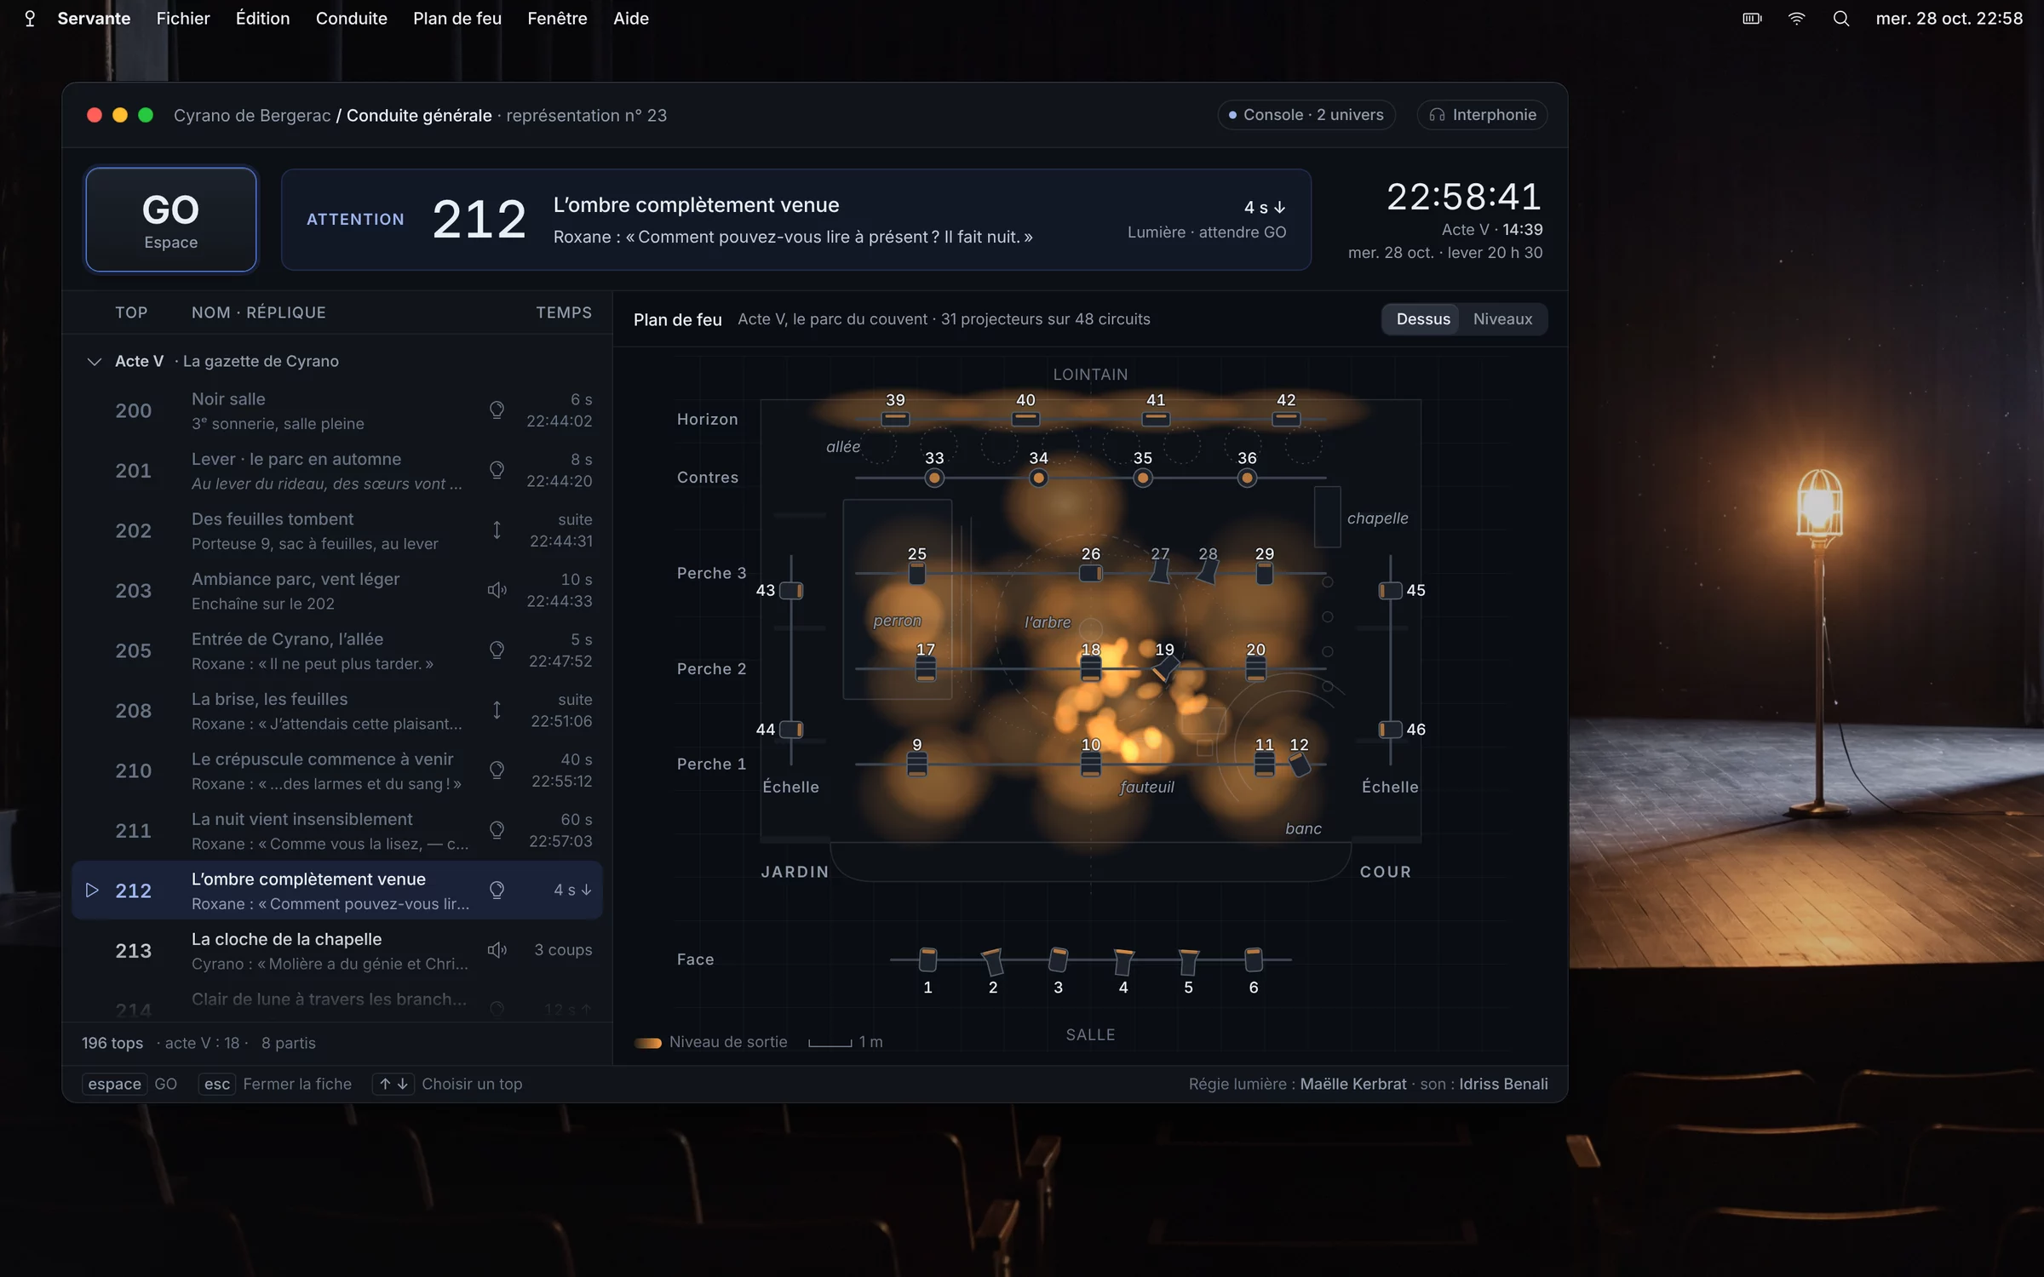
Task: Click the lamp icon on cue 201 Lever
Action: pyautogui.click(x=497, y=470)
